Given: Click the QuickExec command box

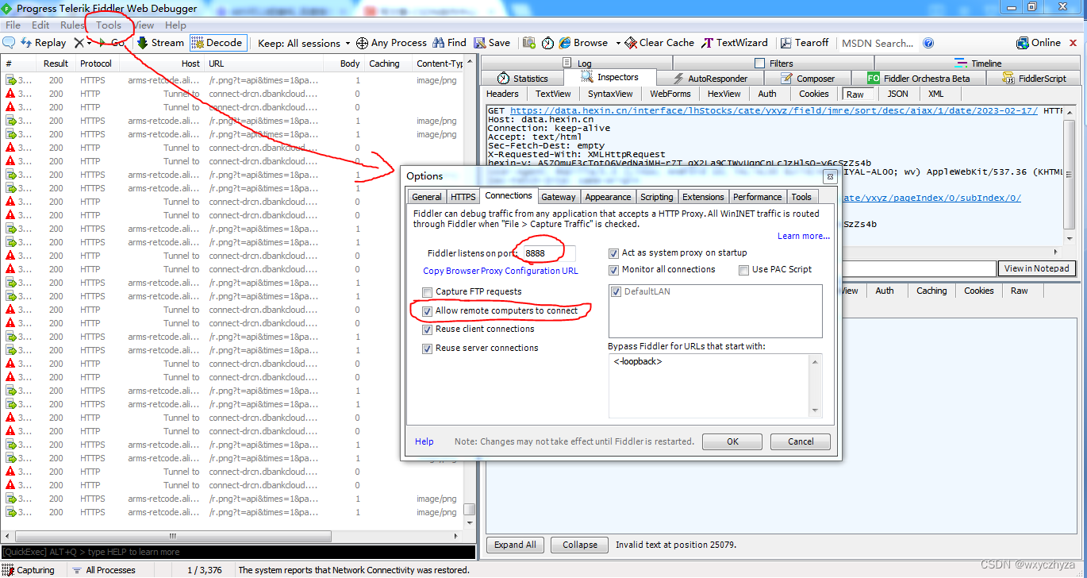Looking at the screenshot, I should tap(238, 552).
